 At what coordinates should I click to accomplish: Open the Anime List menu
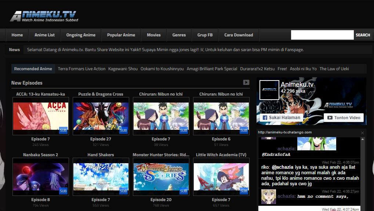(x=45, y=35)
